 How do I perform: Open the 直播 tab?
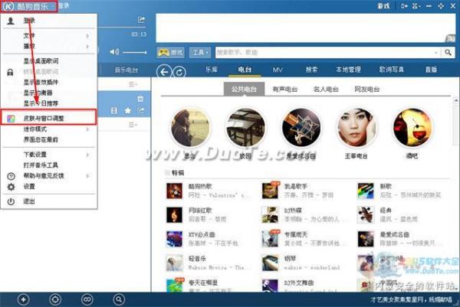click(431, 70)
